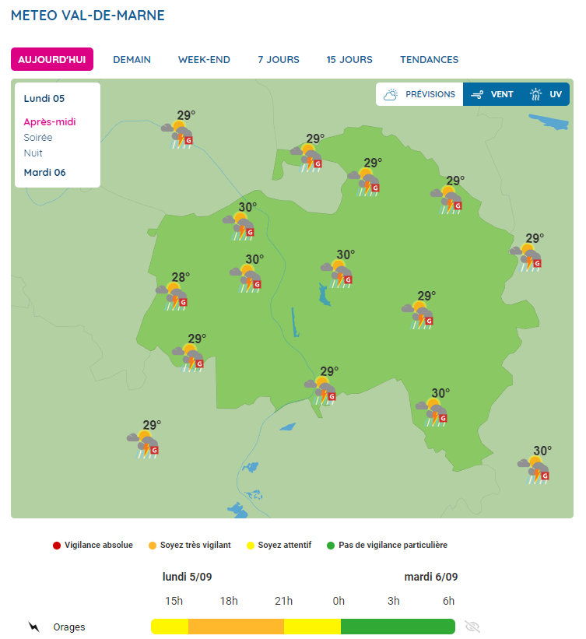Switch the map to UV view
This screenshot has width=586, height=639.
(x=546, y=94)
